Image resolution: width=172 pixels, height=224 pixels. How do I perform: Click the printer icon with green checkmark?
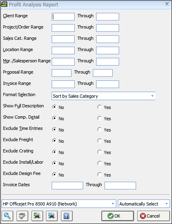click(x=37, y=216)
